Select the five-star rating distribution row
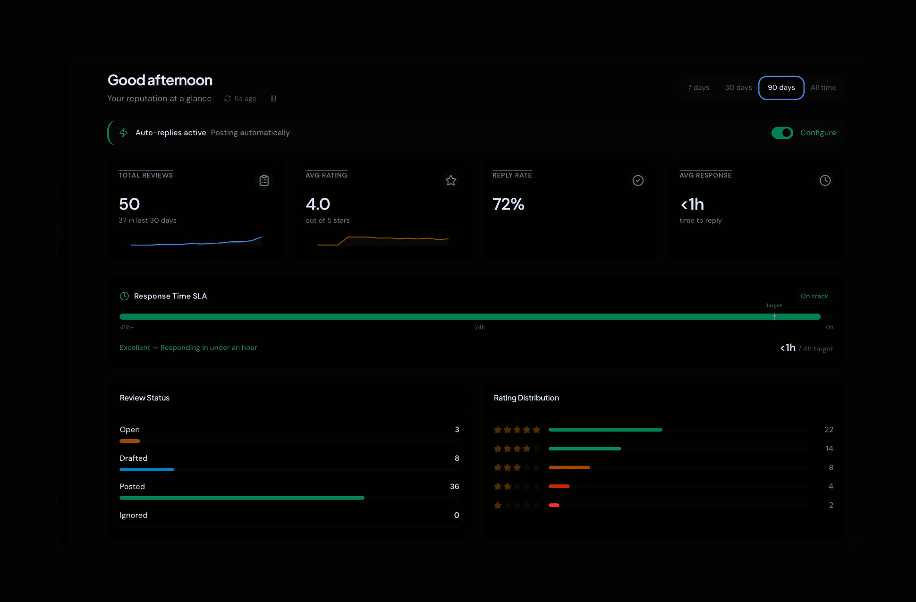 point(663,430)
